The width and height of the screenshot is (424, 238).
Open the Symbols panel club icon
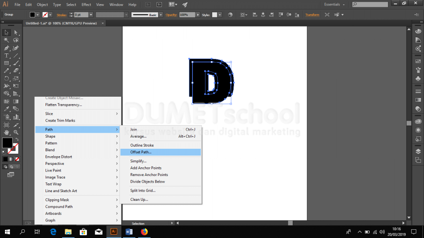click(418, 79)
